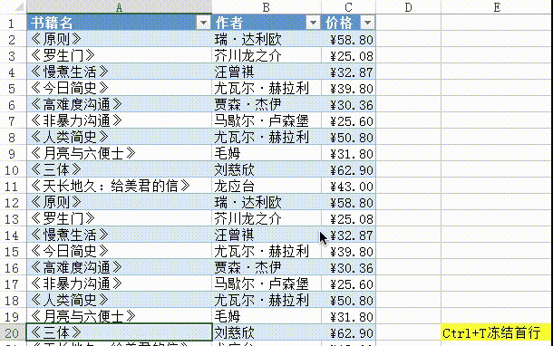Select cell A8 containing 《人类简史》
Image resolution: width=553 pixels, height=346 pixels.
119,137
